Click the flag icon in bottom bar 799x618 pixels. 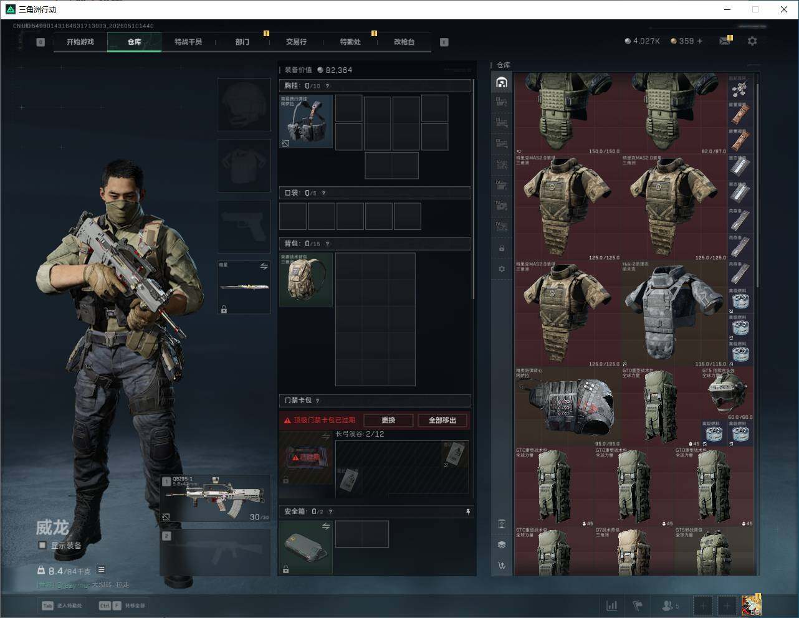tap(638, 606)
